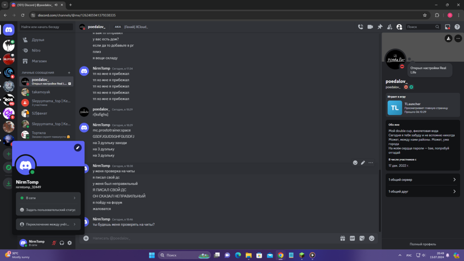
Task: Click the TLauncher activity card
Action: [423, 105]
